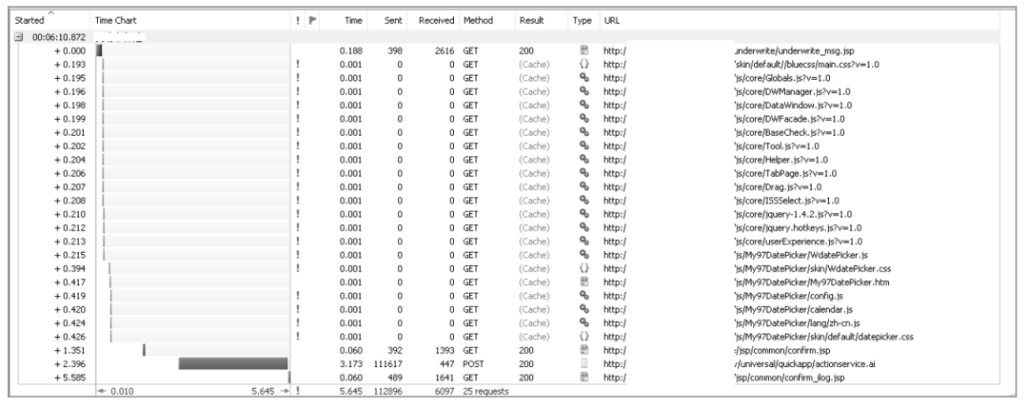Click the warning mark on the main.css row
The width and height of the screenshot is (1028, 408).
(x=298, y=64)
